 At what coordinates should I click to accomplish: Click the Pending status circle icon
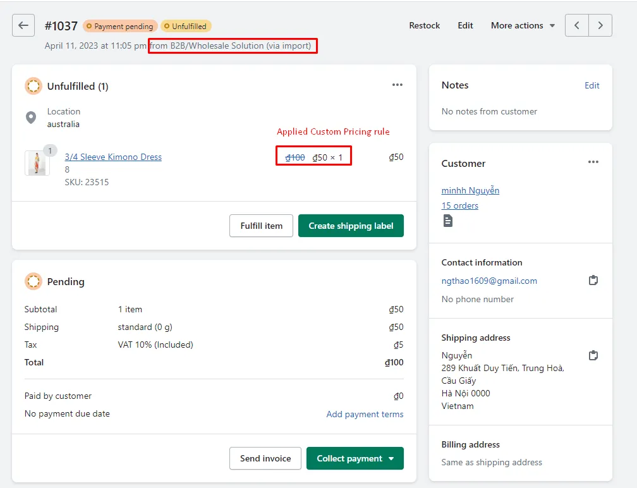[x=33, y=281]
